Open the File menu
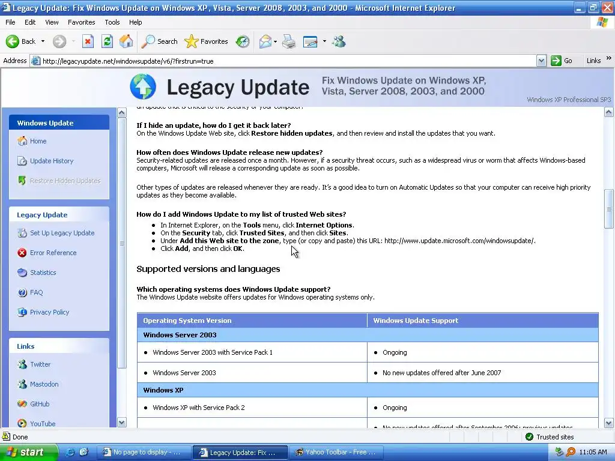The width and height of the screenshot is (615, 461). click(10, 22)
